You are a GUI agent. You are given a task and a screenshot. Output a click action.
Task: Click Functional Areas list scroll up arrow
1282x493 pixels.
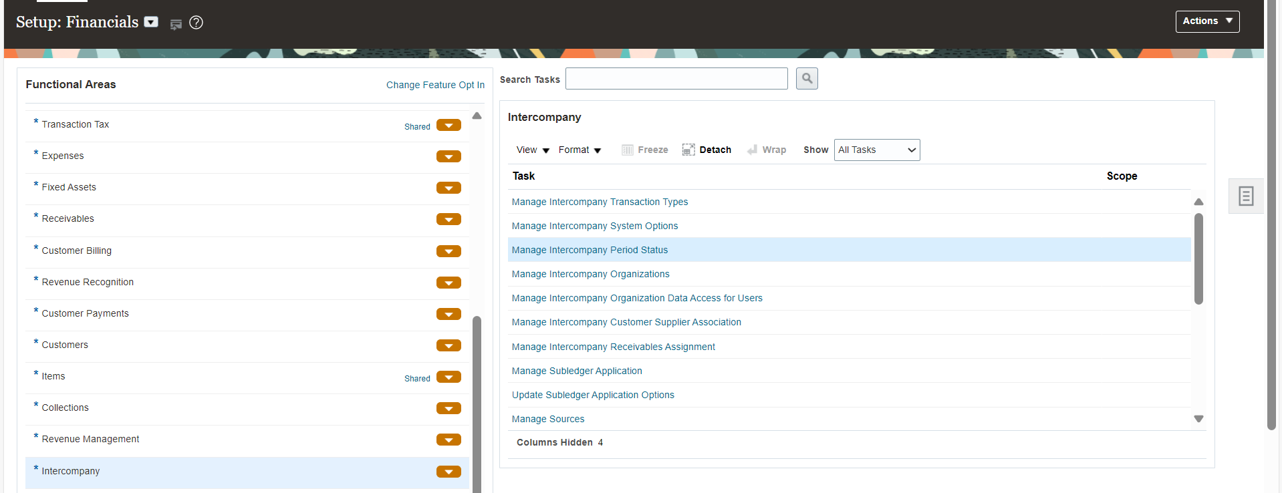point(477,116)
